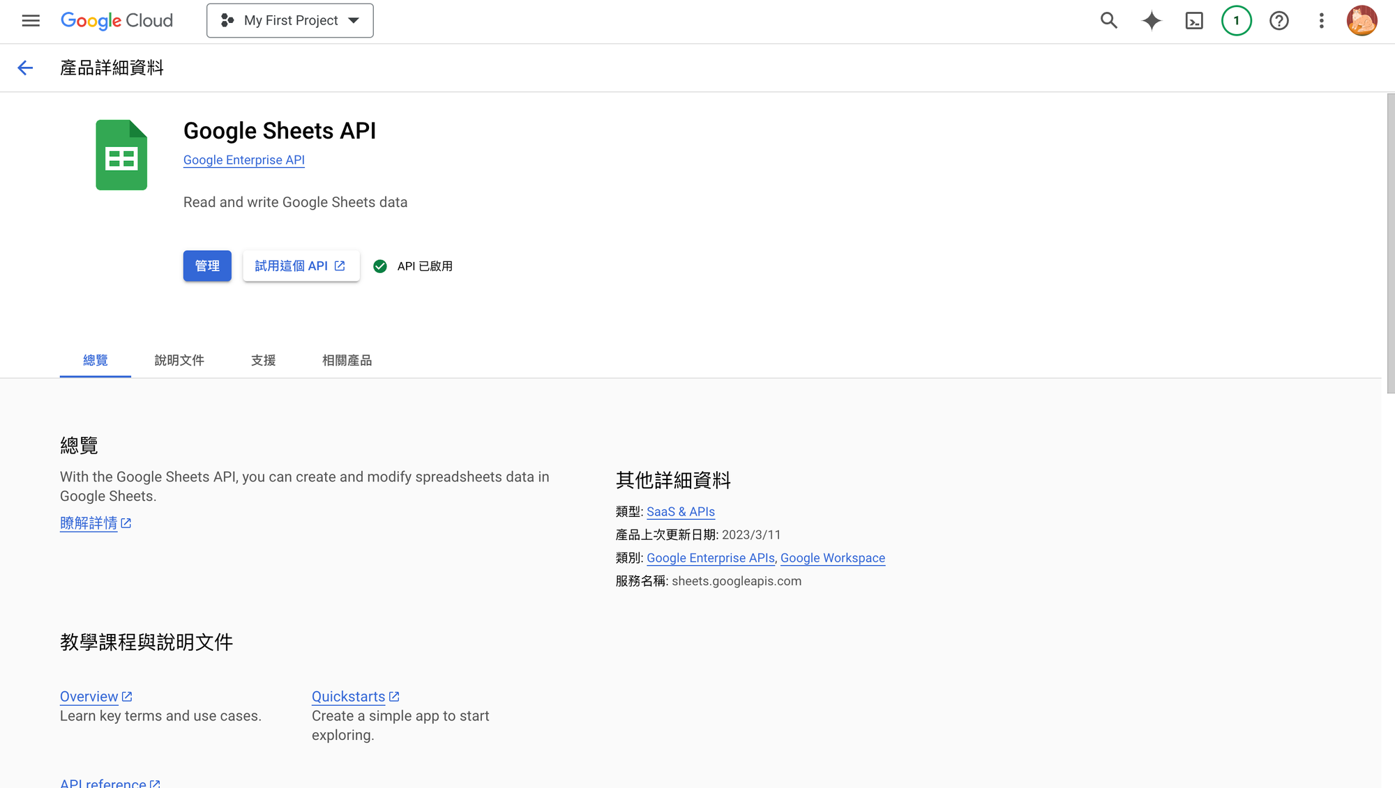Go back with the left arrow

[25, 68]
